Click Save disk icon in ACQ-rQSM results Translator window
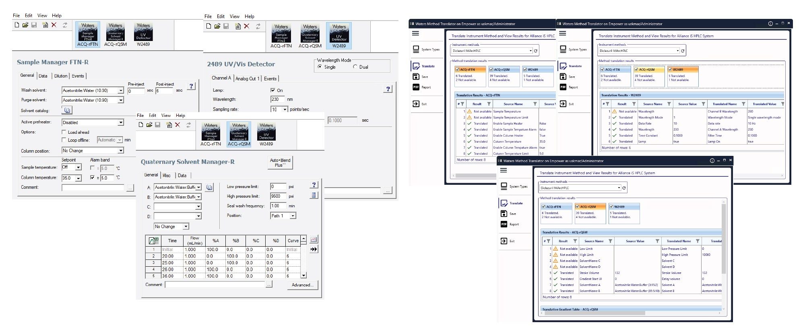This screenshot has width=805, height=335. (504, 213)
